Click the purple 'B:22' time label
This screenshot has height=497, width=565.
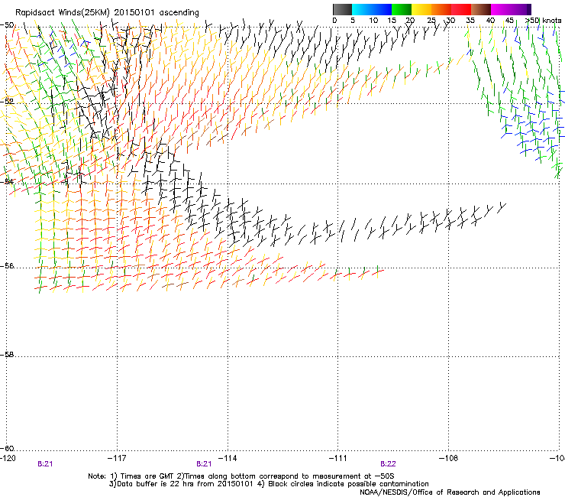tap(388, 464)
